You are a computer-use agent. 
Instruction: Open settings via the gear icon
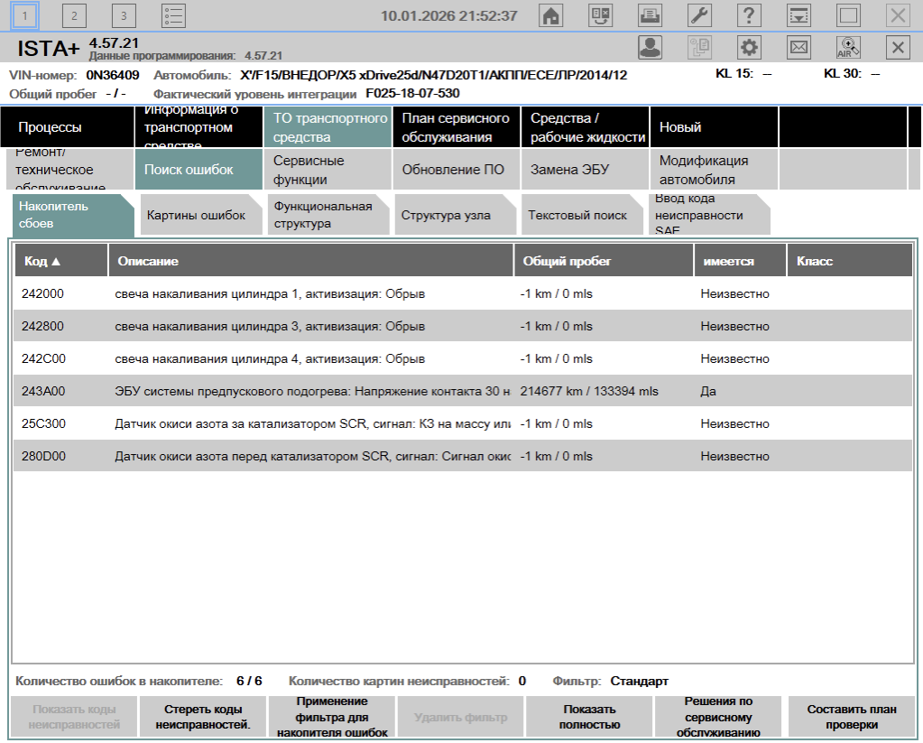[x=749, y=48]
